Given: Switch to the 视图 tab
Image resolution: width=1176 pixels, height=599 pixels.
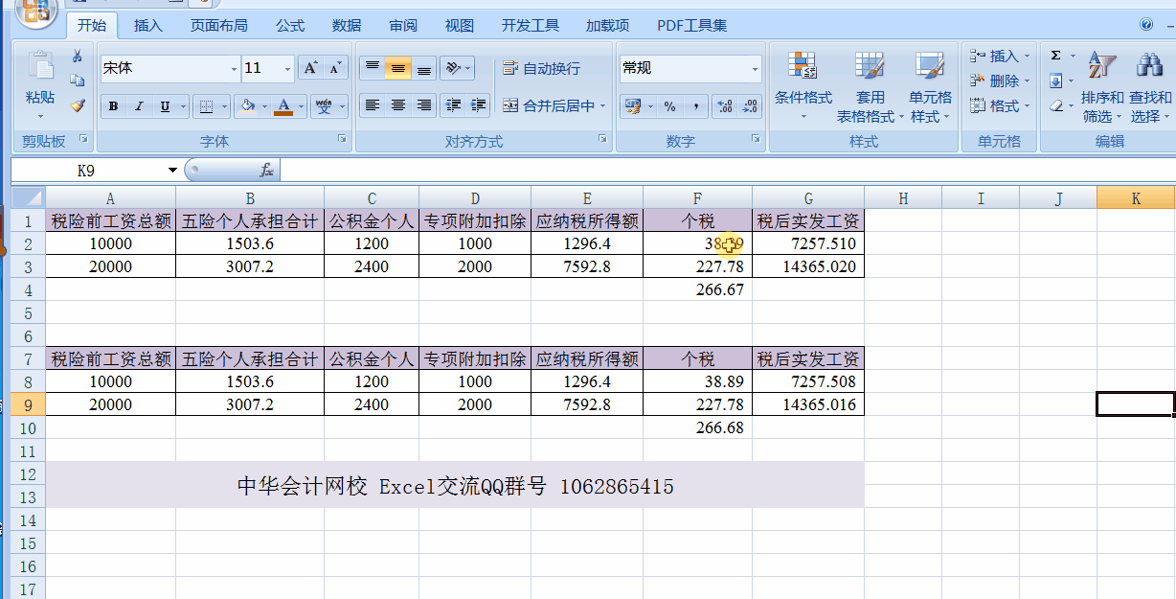Looking at the screenshot, I should tap(460, 26).
